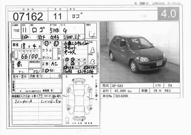191x135 pixels.
Task: Click the ダッシュ shift option
Action: pos(47,57)
